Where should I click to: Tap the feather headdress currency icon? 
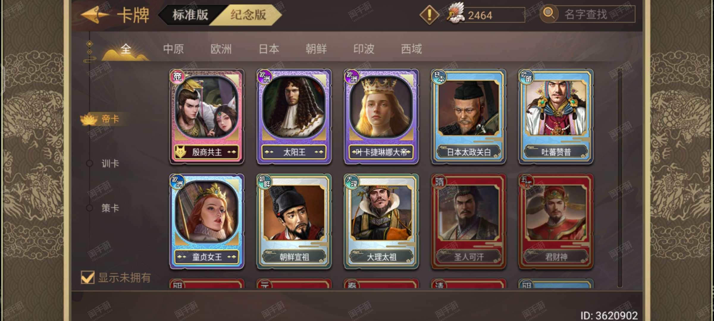click(456, 13)
